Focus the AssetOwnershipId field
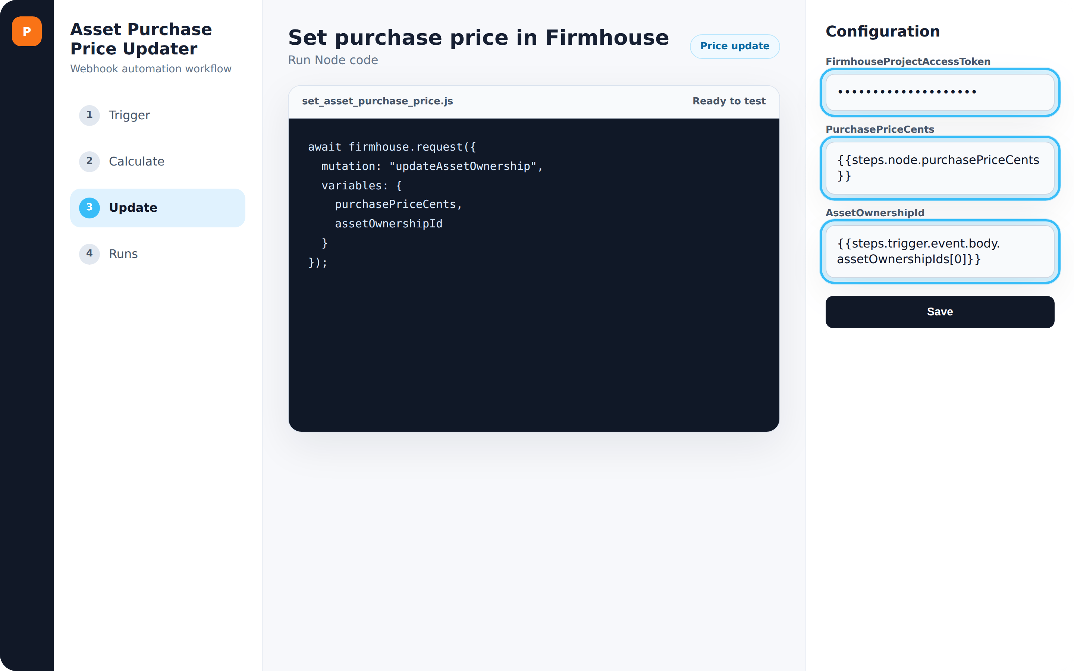This screenshot has width=1074, height=671. (x=939, y=251)
